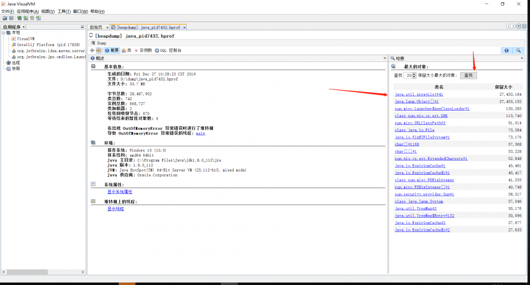Image resolution: width=530 pixels, height=285 pixels.
Task: Select org.jetbrains.idea.maven.server application node
Action: [49, 51]
